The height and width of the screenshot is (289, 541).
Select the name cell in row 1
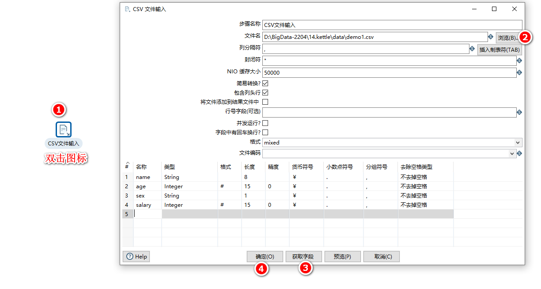[148, 177]
